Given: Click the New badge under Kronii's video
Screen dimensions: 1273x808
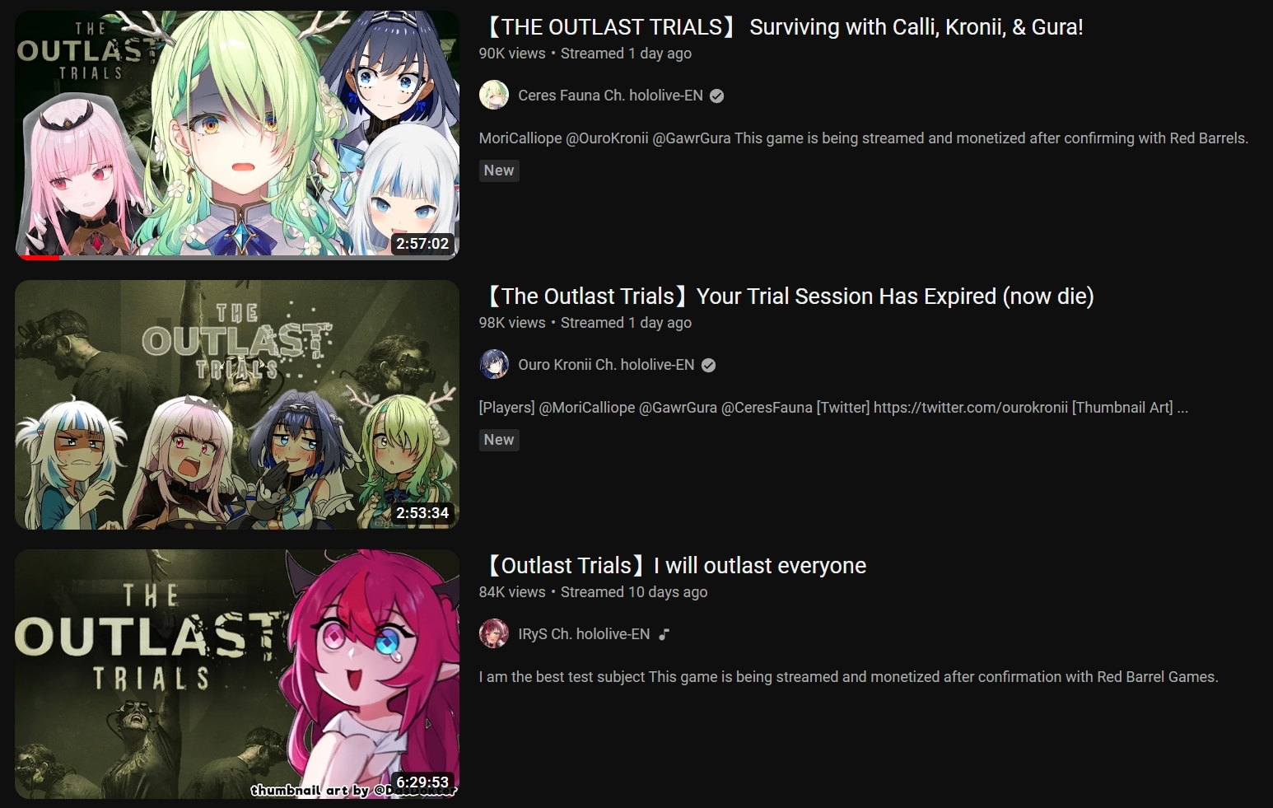Looking at the screenshot, I should [x=499, y=440].
